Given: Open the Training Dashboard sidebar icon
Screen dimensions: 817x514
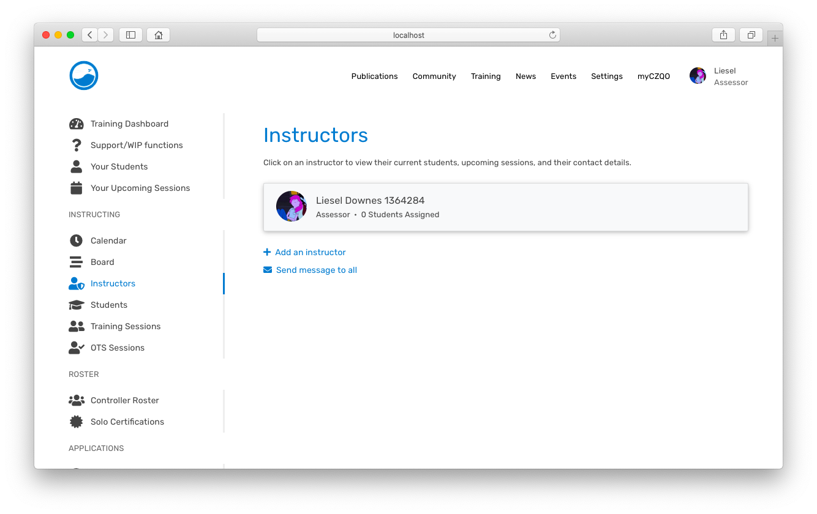Looking at the screenshot, I should [77, 124].
